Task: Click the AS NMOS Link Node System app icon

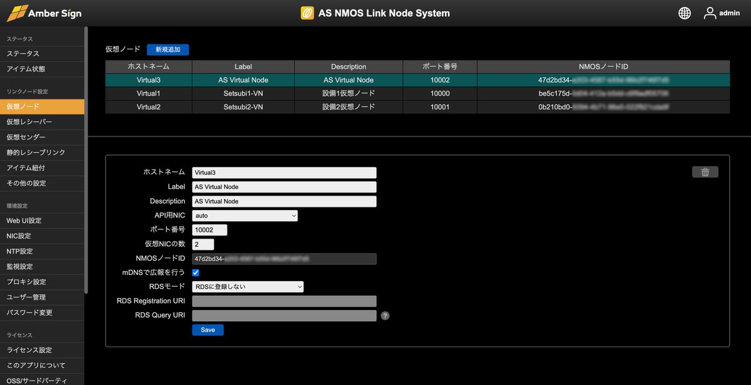Action: tap(307, 13)
